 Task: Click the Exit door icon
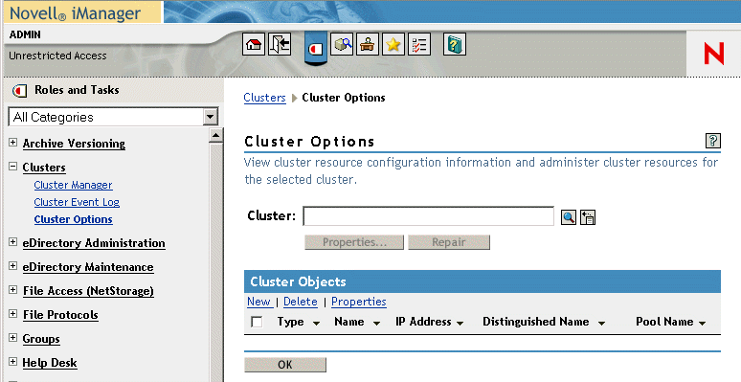[280, 44]
